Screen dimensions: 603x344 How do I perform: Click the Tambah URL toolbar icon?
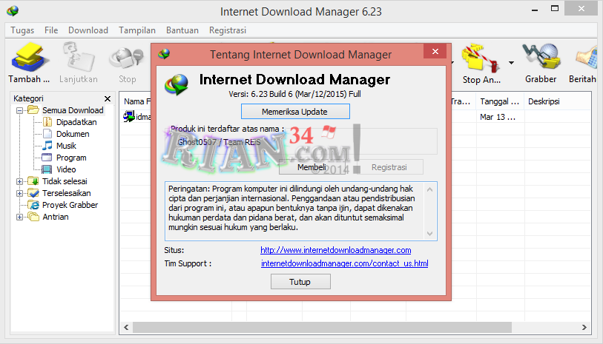pos(29,58)
